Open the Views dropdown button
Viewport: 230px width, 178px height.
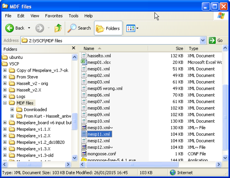(133, 28)
